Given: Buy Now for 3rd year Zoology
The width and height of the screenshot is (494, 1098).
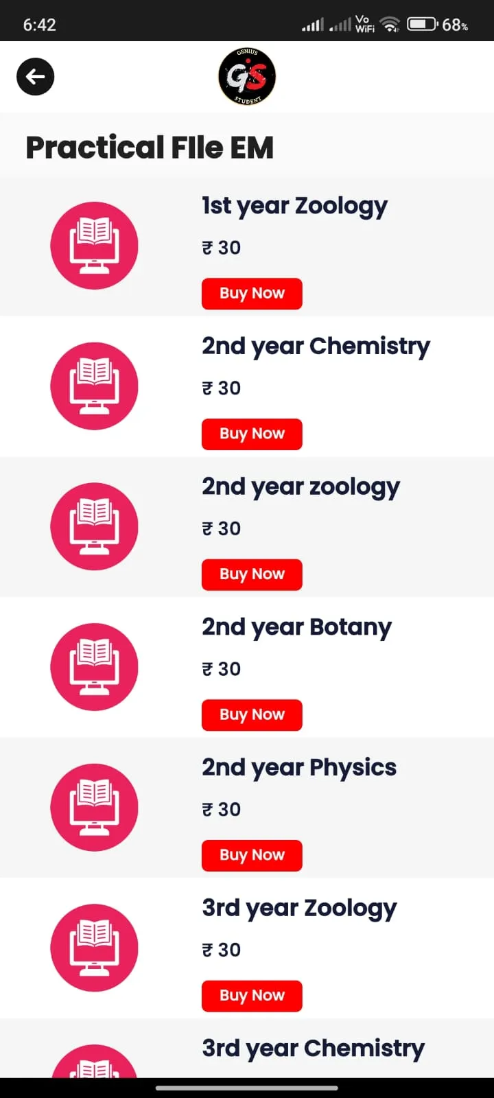Looking at the screenshot, I should pos(252,996).
